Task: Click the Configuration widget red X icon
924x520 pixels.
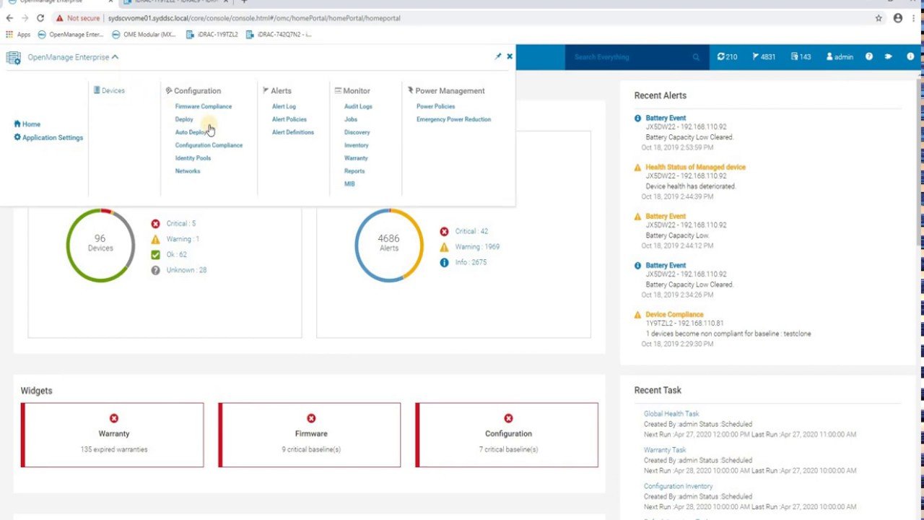Action: click(x=508, y=418)
